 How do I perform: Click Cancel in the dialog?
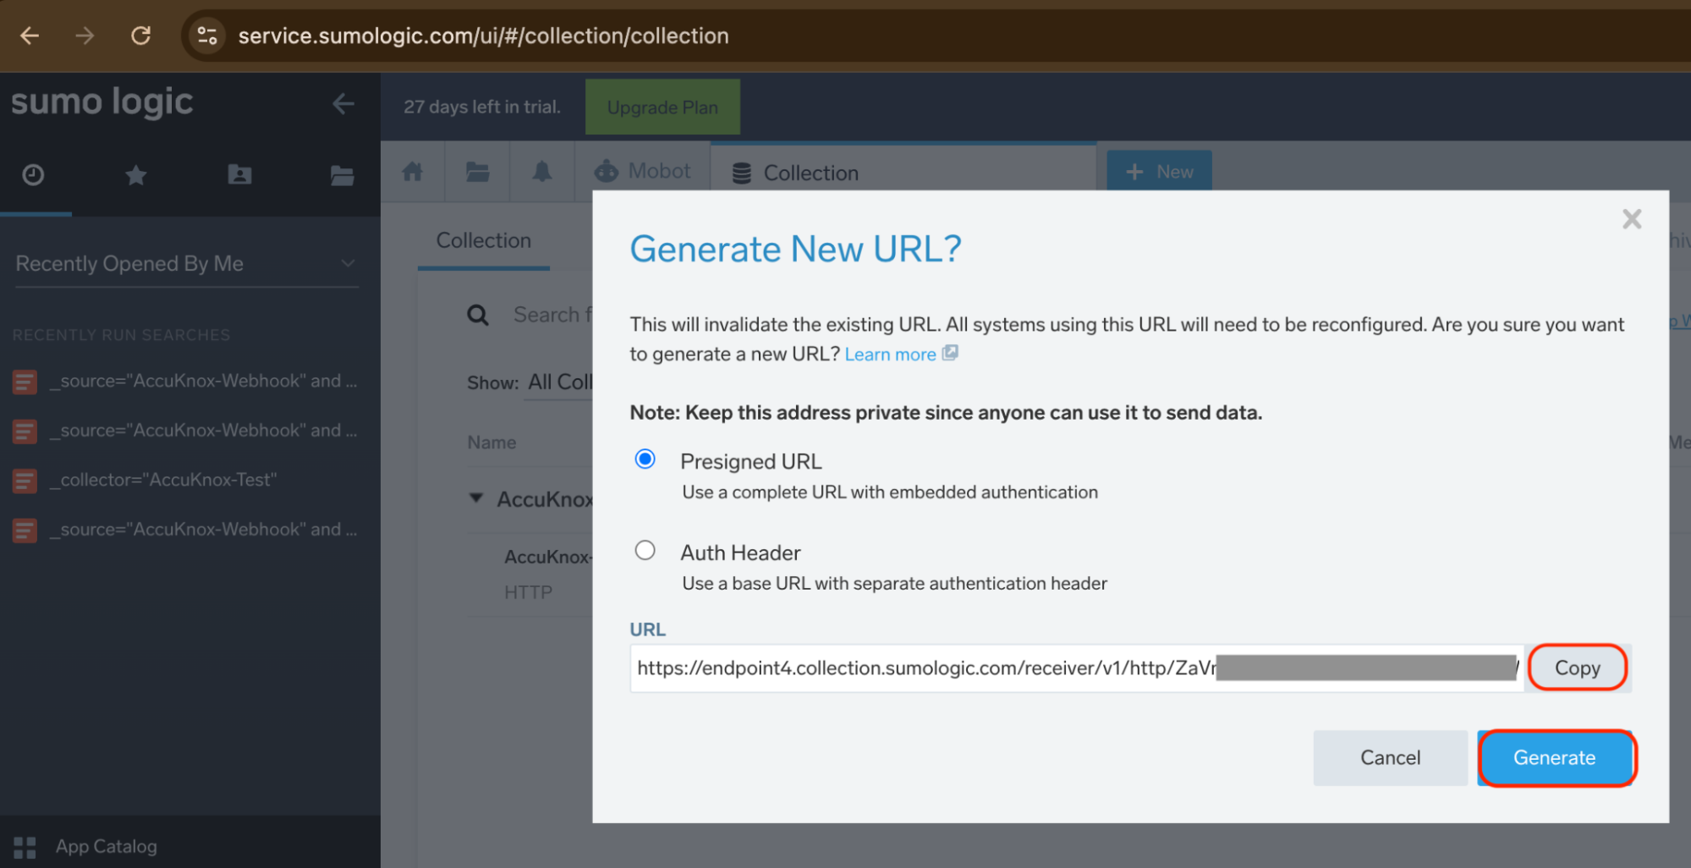tap(1390, 758)
